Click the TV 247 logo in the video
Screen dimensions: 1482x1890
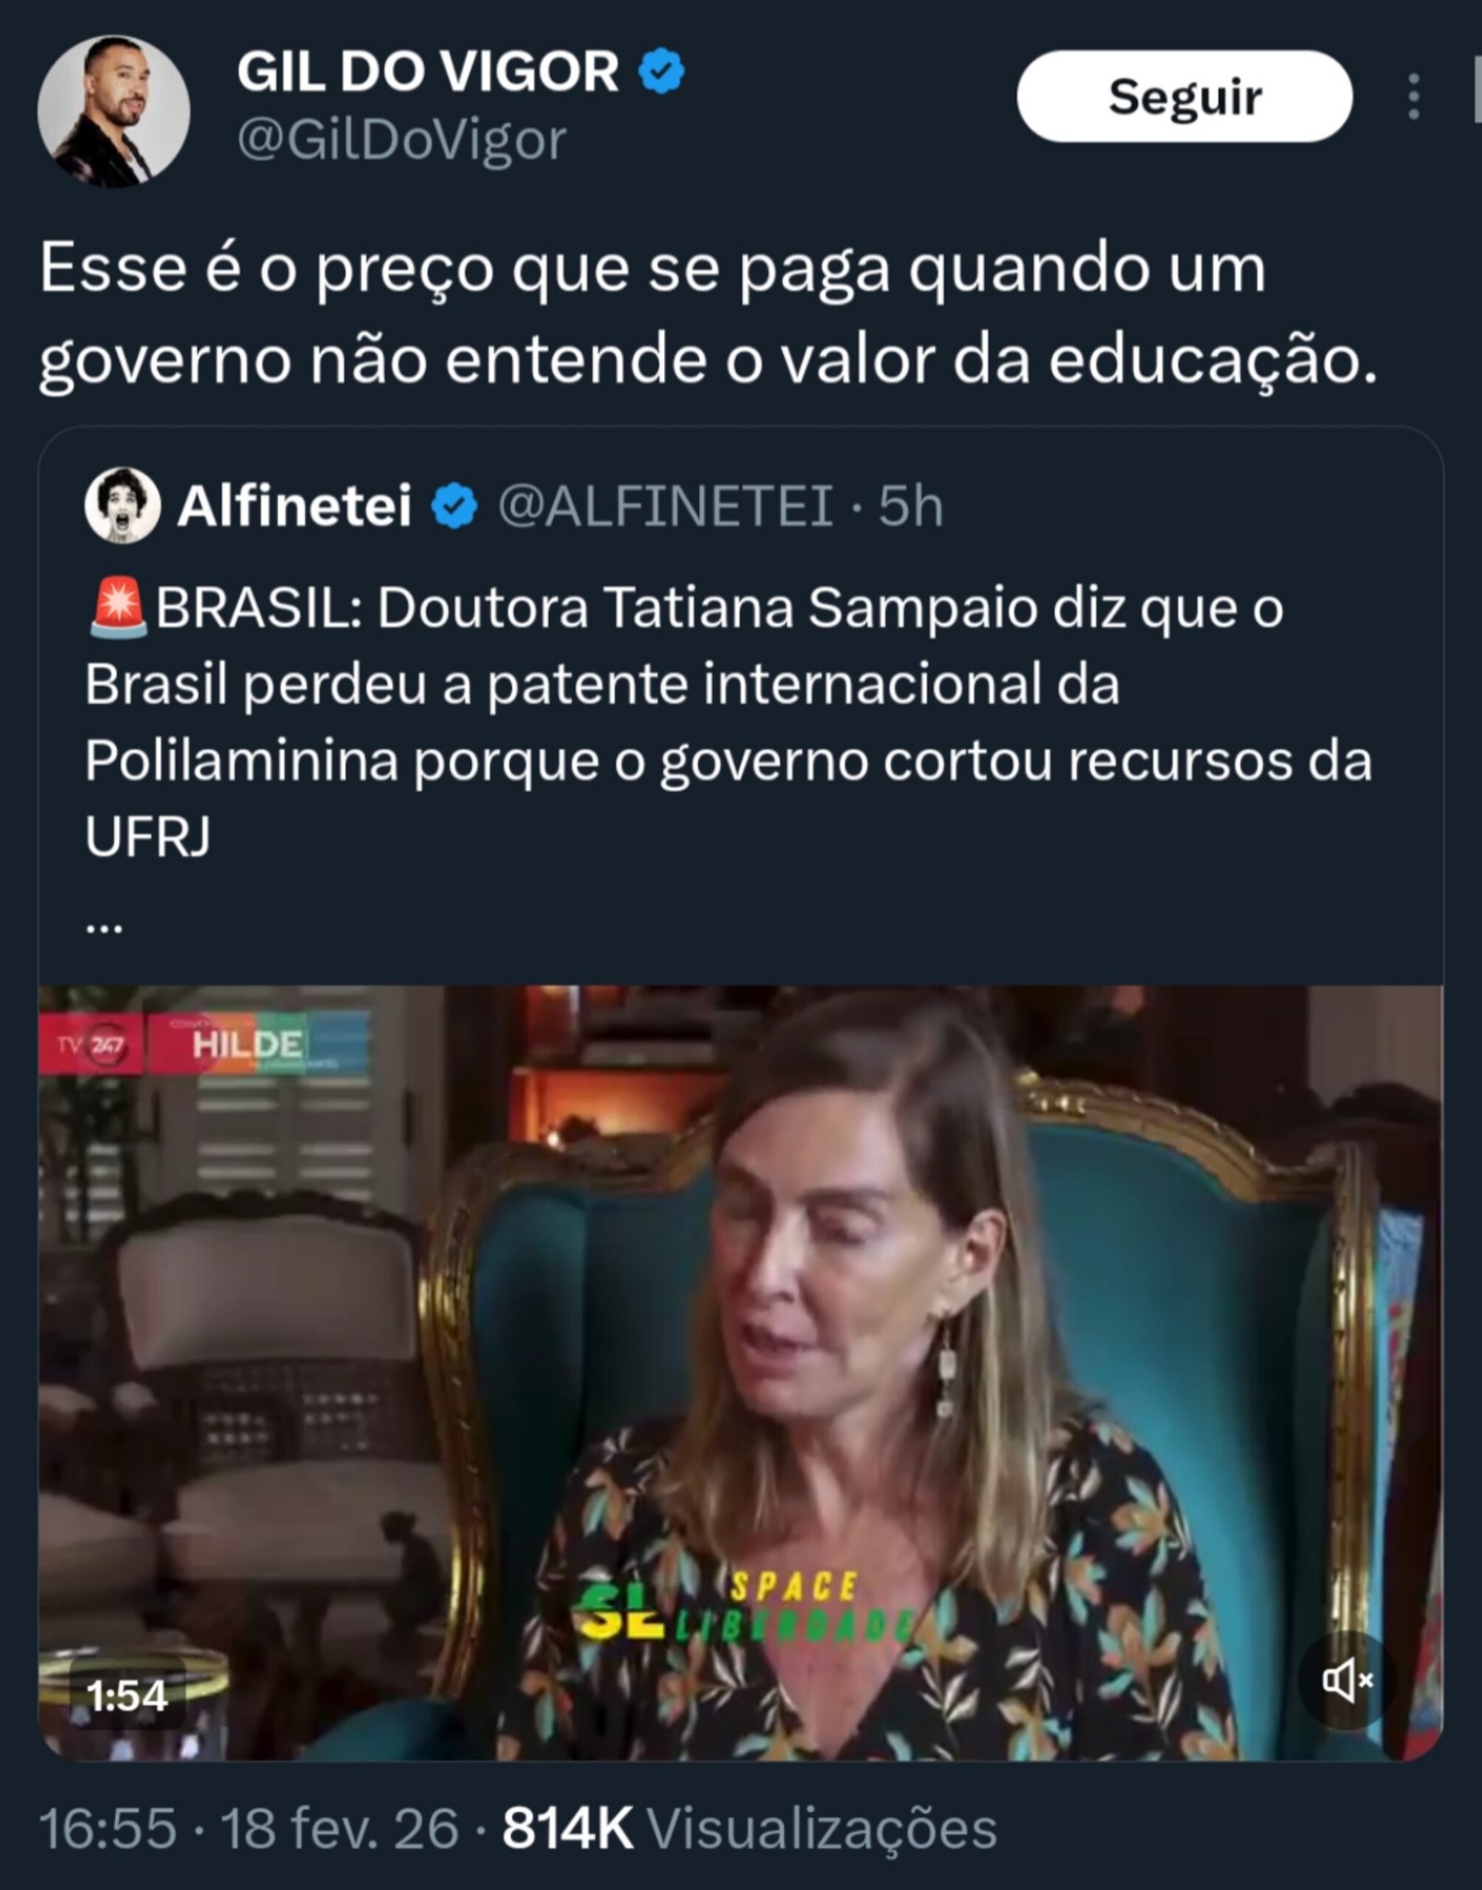[x=91, y=1045]
